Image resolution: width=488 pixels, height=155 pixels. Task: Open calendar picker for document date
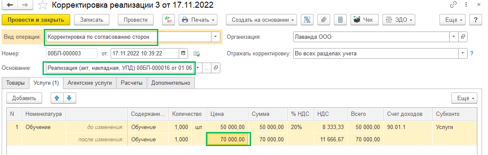pos(183,54)
